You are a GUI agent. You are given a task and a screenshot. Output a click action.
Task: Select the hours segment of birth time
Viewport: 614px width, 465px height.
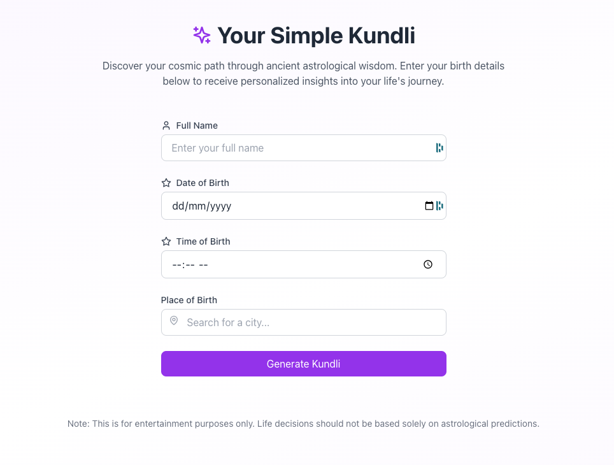pyautogui.click(x=177, y=264)
